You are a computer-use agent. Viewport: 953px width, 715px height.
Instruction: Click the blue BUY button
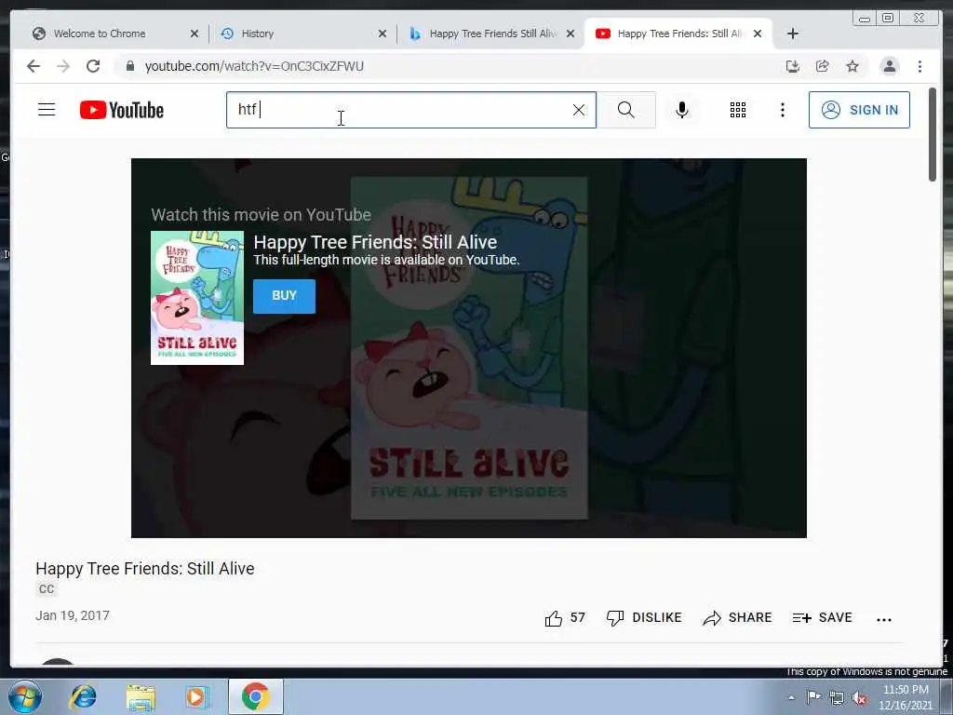click(284, 296)
